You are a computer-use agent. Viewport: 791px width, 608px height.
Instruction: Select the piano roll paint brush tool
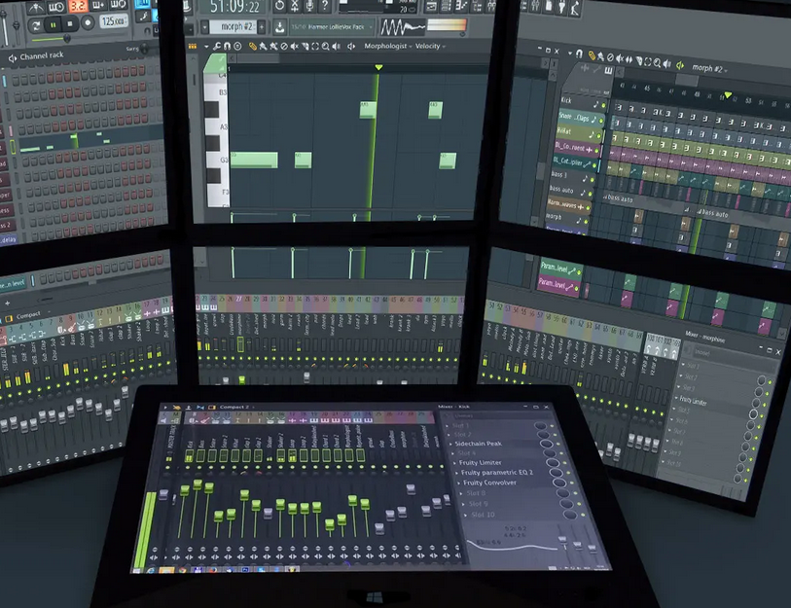coord(263,47)
